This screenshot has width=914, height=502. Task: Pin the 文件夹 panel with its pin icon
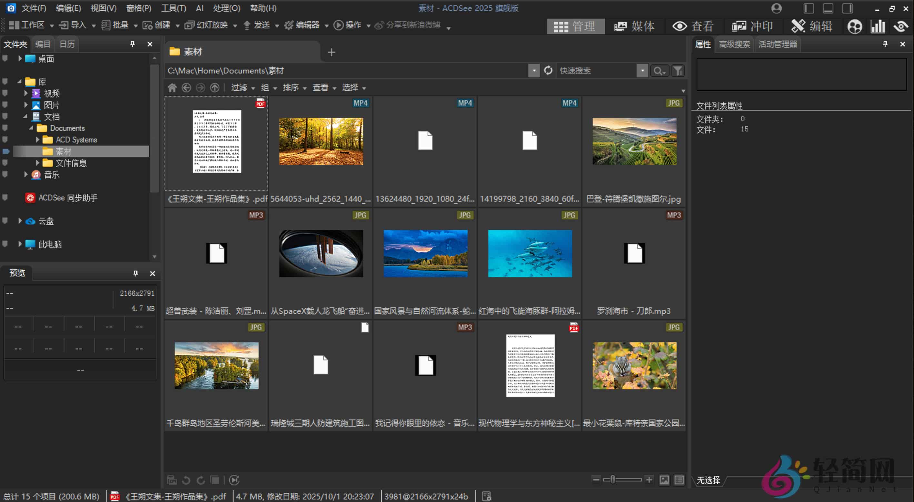[132, 44]
